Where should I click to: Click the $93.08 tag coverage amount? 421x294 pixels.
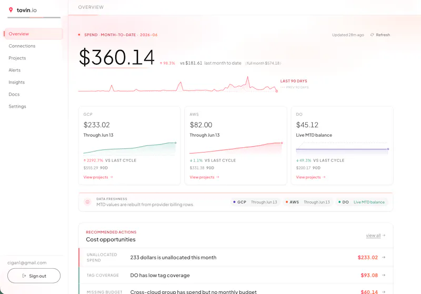(x=369, y=275)
